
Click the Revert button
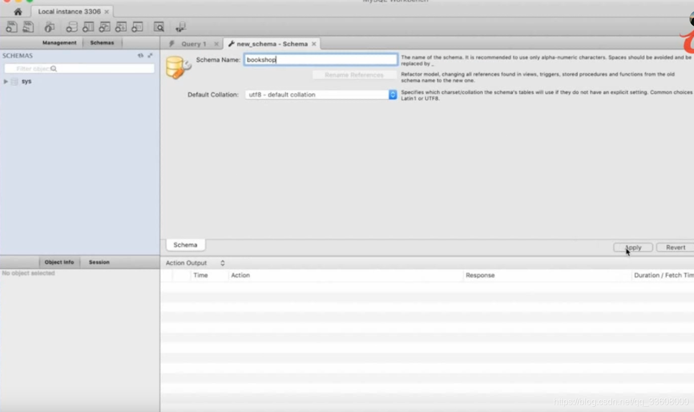(675, 248)
